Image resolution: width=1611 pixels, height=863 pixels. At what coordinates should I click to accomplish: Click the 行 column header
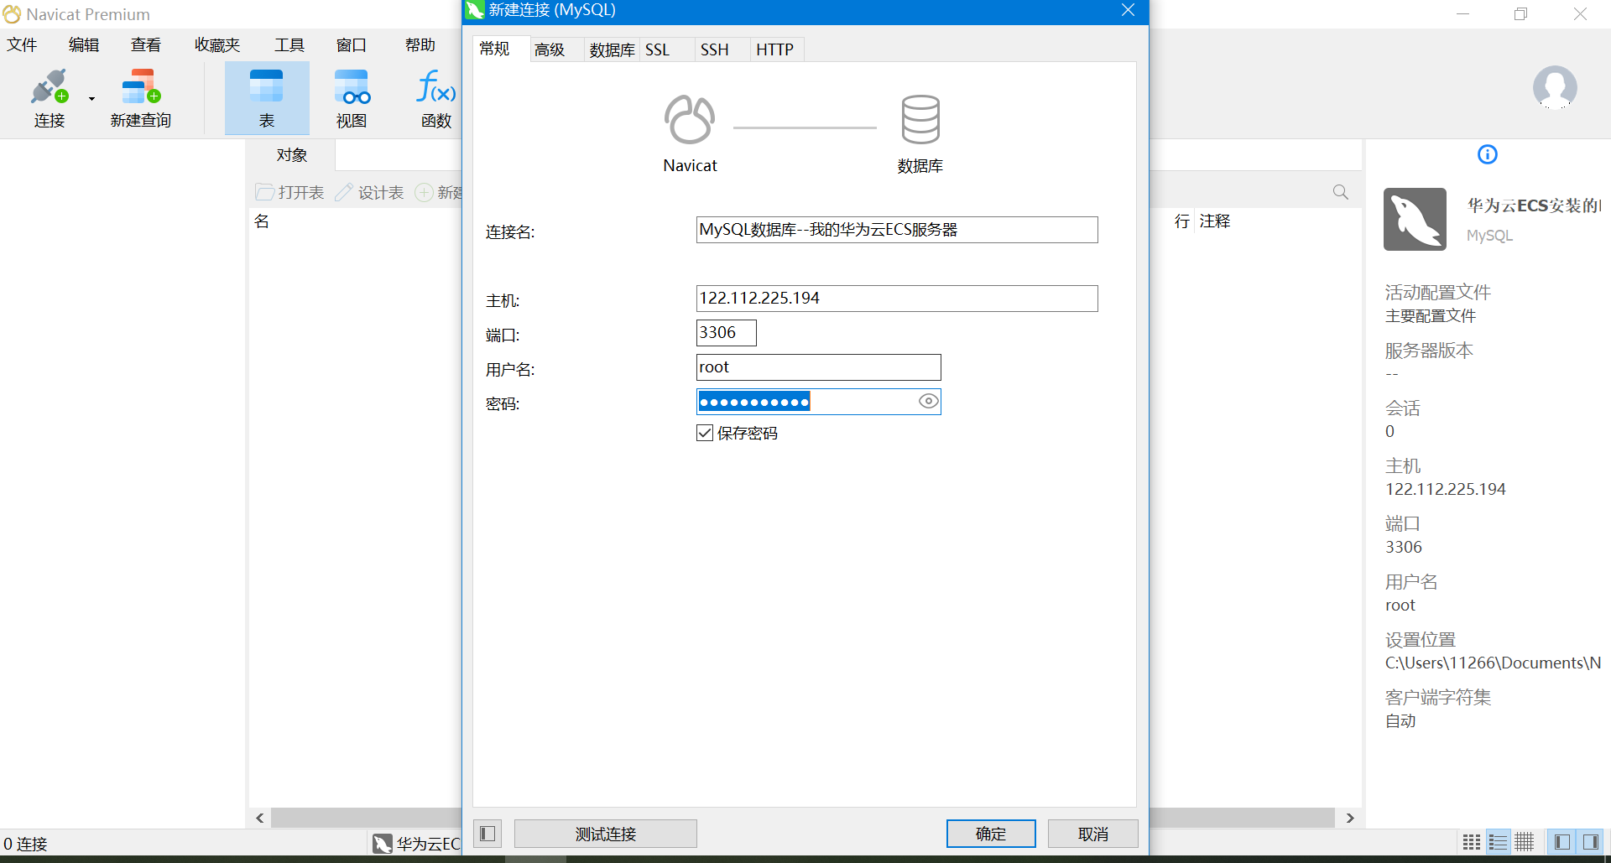pyautogui.click(x=1181, y=221)
